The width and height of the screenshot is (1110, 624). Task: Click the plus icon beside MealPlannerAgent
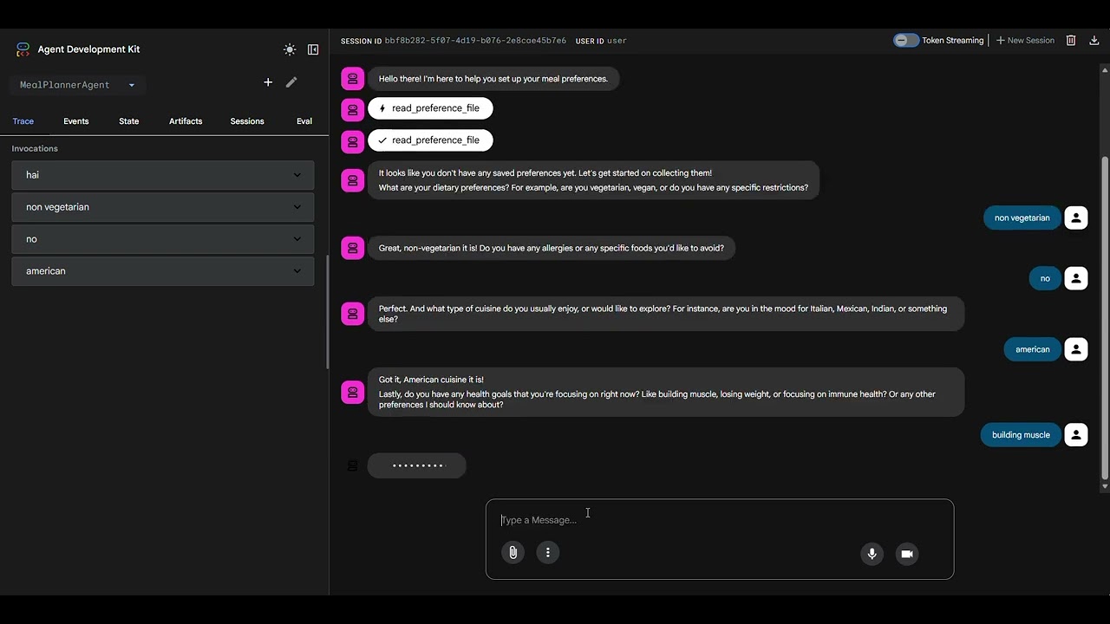pyautogui.click(x=268, y=82)
